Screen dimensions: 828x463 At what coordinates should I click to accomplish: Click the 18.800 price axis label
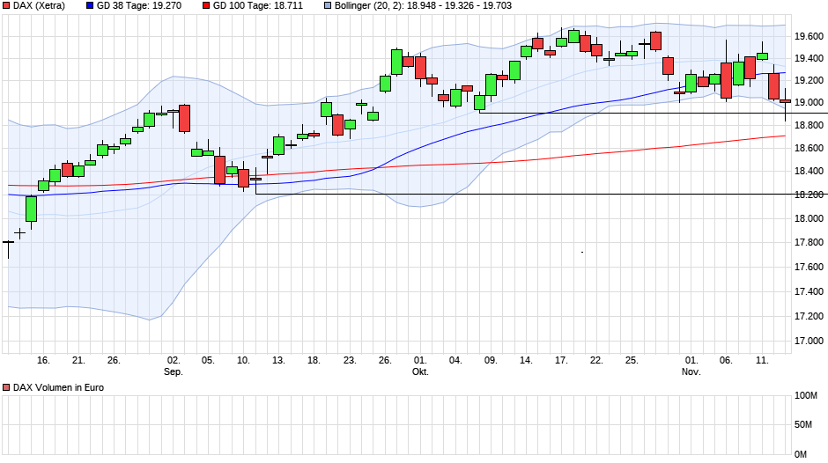pyautogui.click(x=809, y=125)
